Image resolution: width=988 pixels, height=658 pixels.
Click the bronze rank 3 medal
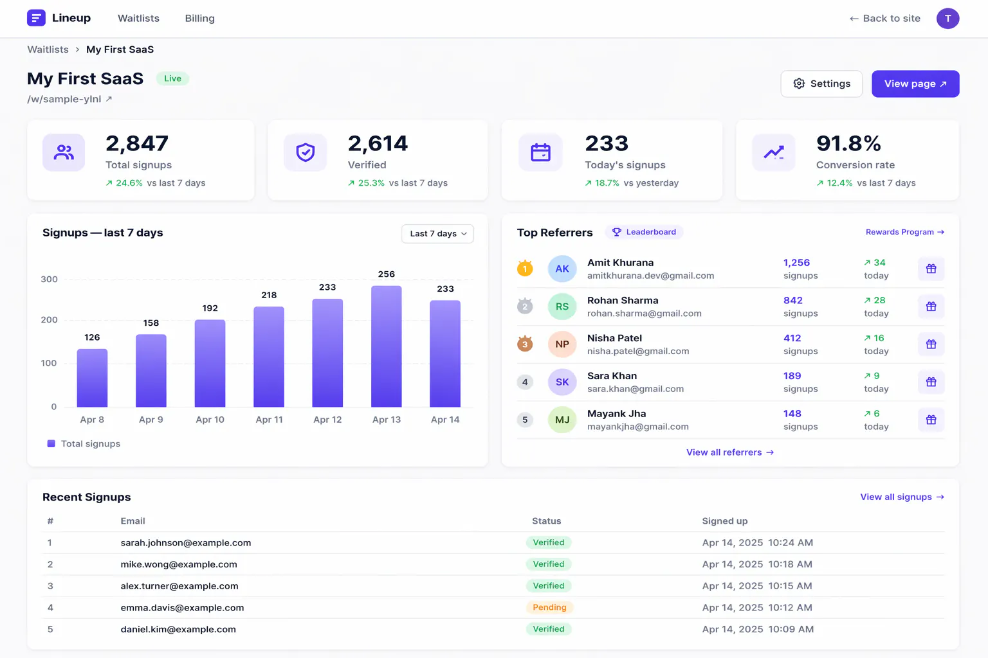pyautogui.click(x=525, y=344)
